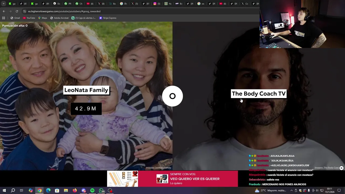
Task: Open the Stripe Express bookmark
Action: tap(108, 18)
